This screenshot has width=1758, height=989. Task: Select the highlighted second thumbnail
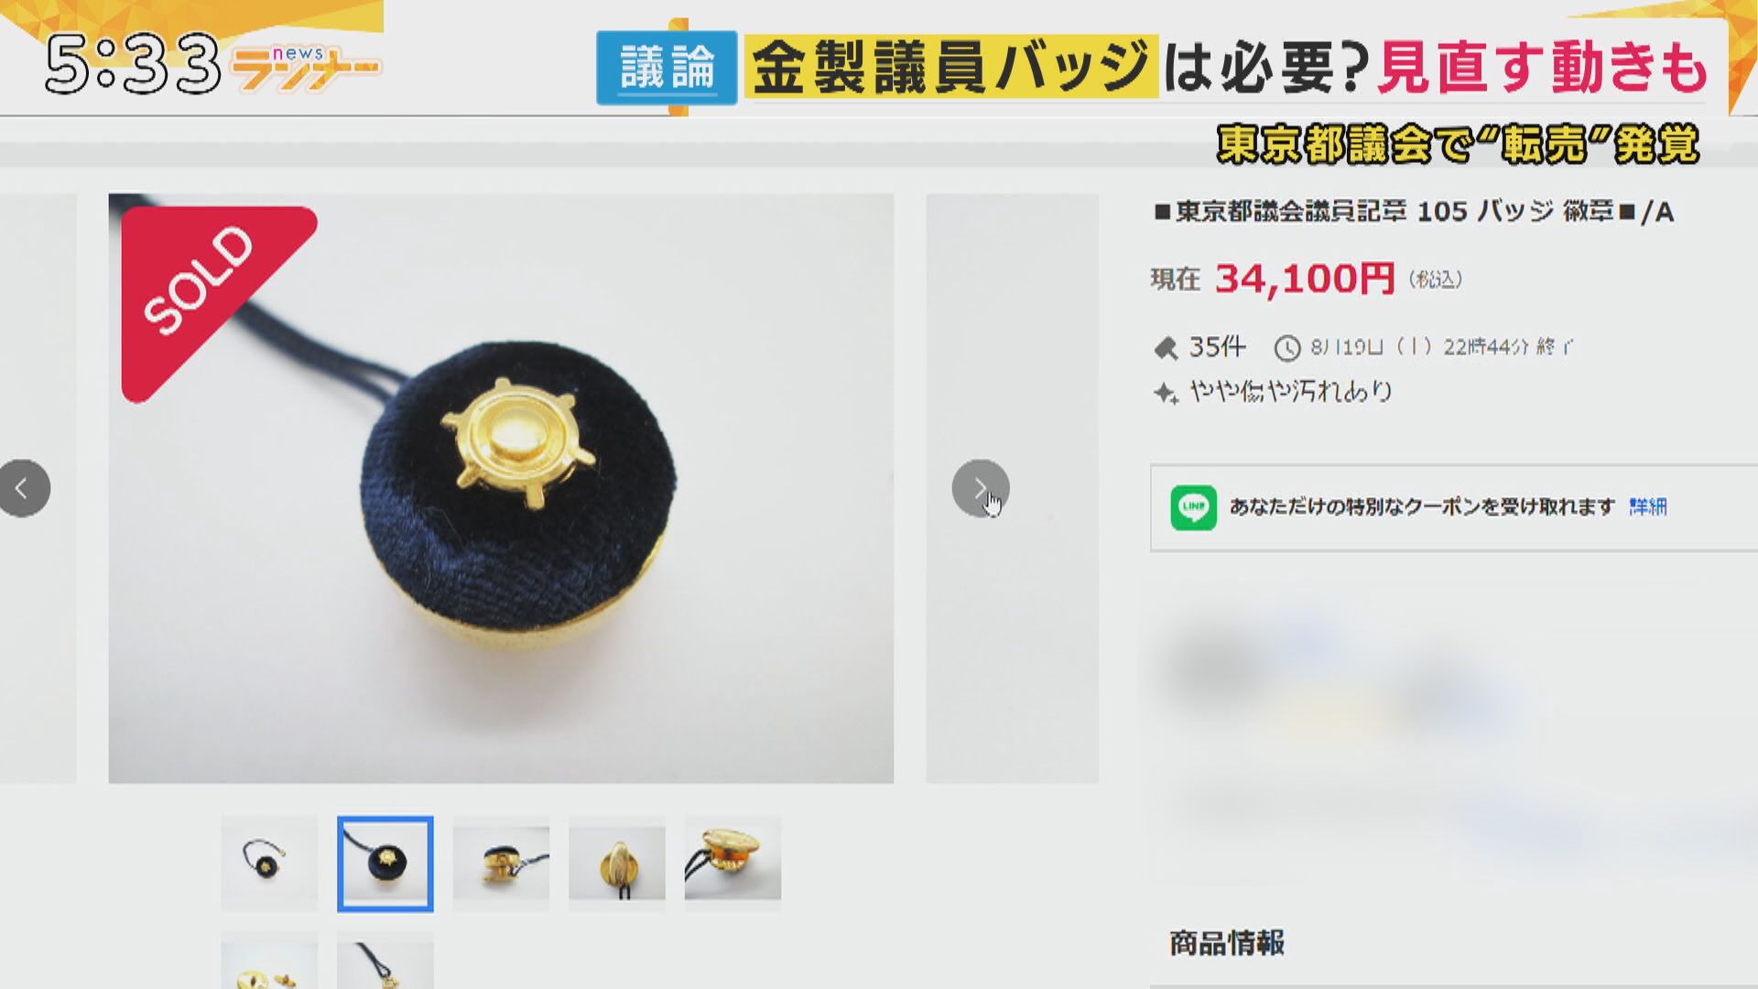point(385,864)
